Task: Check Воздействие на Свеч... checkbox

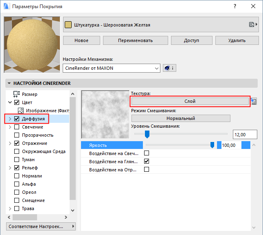Action: 147,153
